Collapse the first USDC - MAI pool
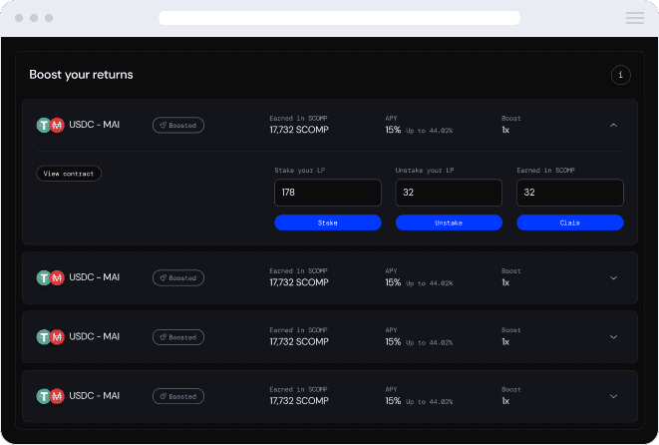 [x=613, y=126]
